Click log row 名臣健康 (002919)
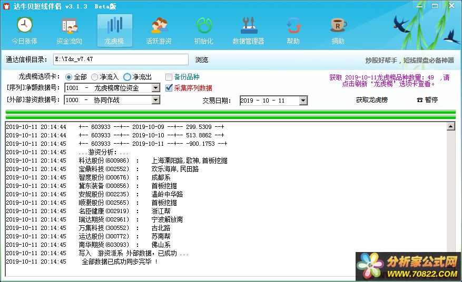The image size is (462, 282). [88, 211]
